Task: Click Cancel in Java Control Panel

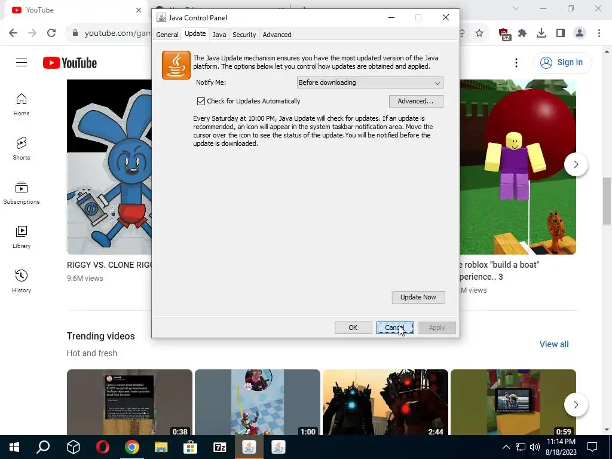Action: [x=395, y=328]
